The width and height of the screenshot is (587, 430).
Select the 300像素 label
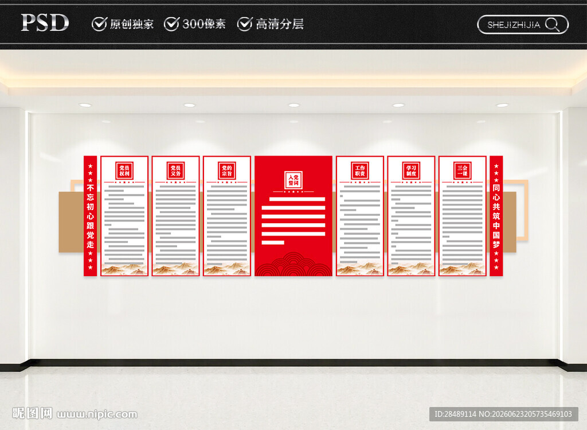coord(204,24)
